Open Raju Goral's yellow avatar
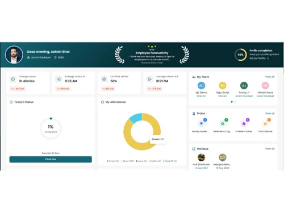 [x=223, y=86]
